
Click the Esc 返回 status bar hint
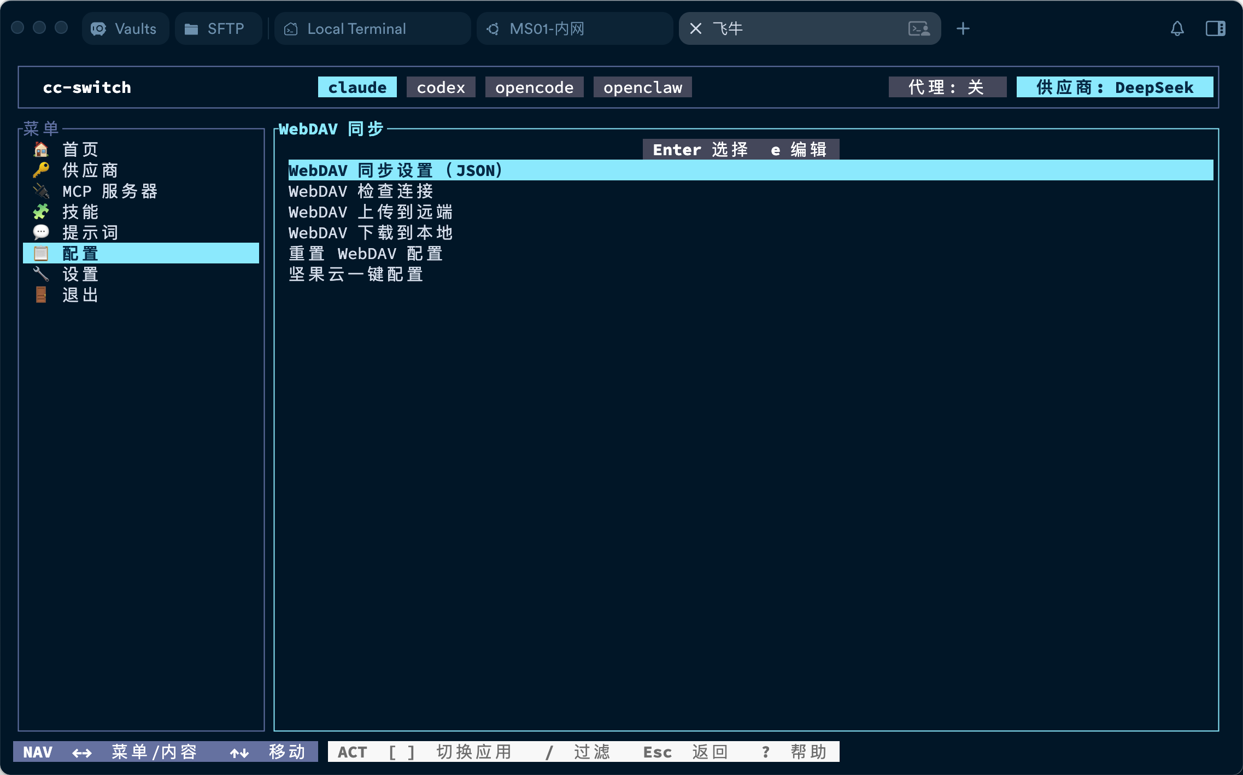click(x=685, y=752)
